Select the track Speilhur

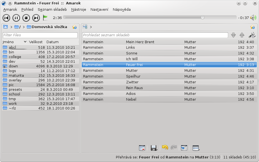[169, 76]
